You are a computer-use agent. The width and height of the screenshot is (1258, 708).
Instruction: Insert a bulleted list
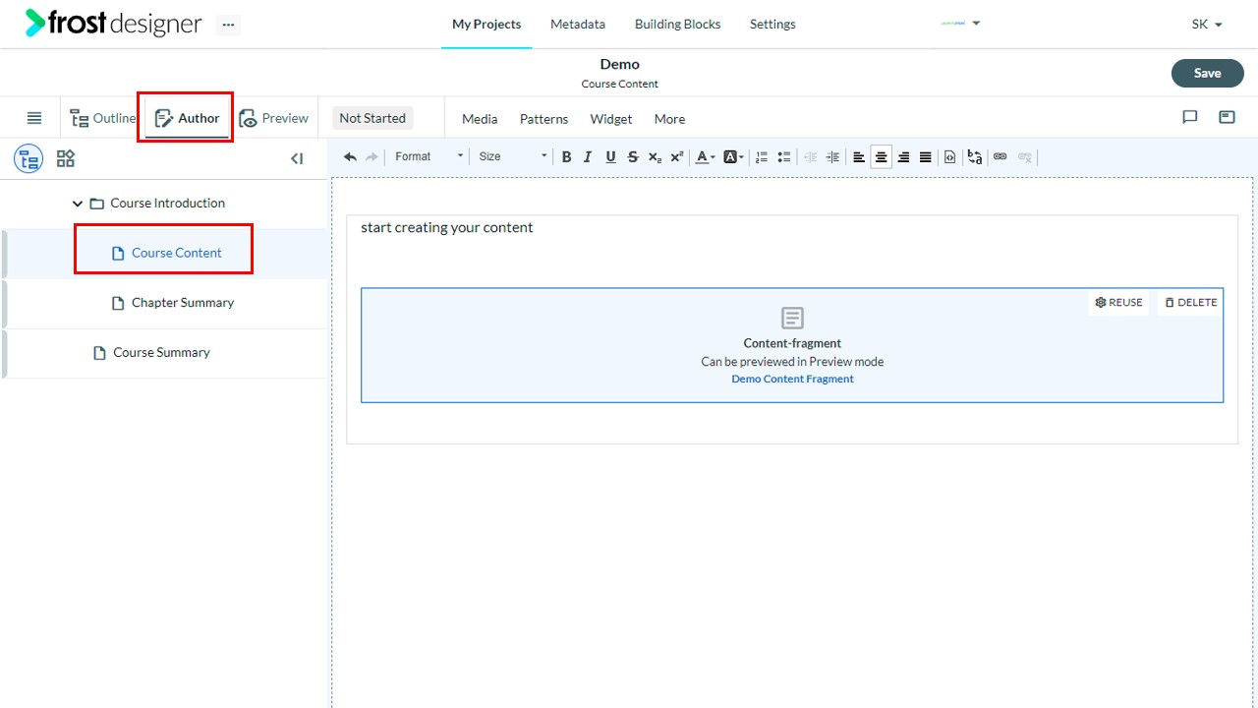click(784, 156)
